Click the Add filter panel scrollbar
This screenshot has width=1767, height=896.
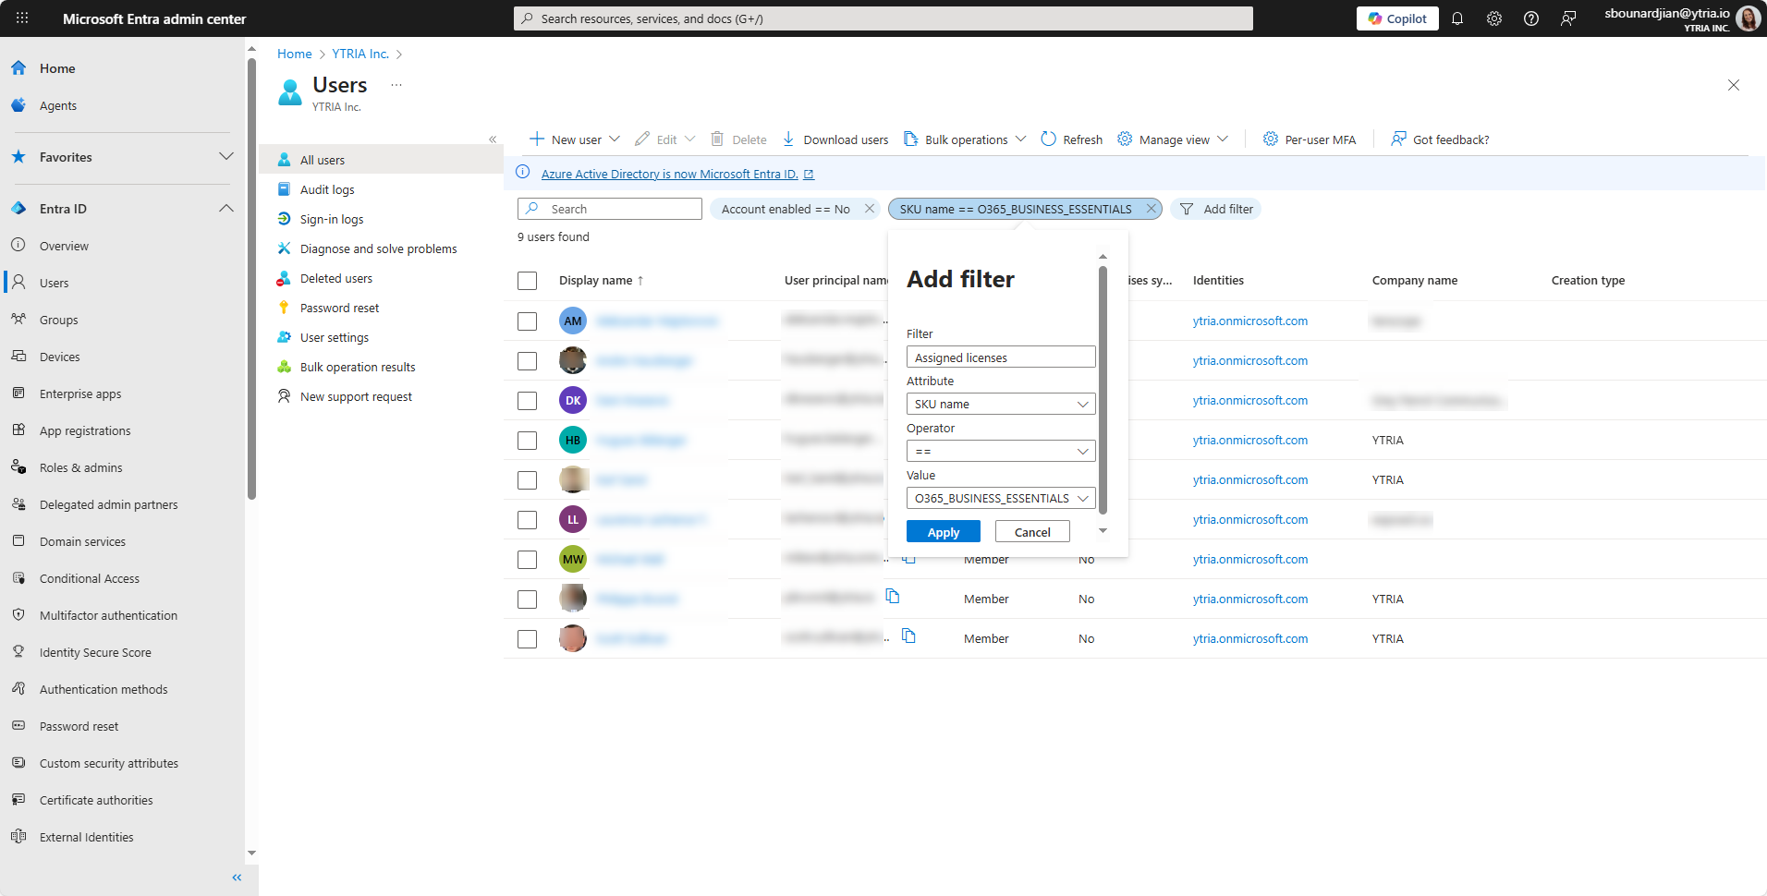pyautogui.click(x=1103, y=390)
